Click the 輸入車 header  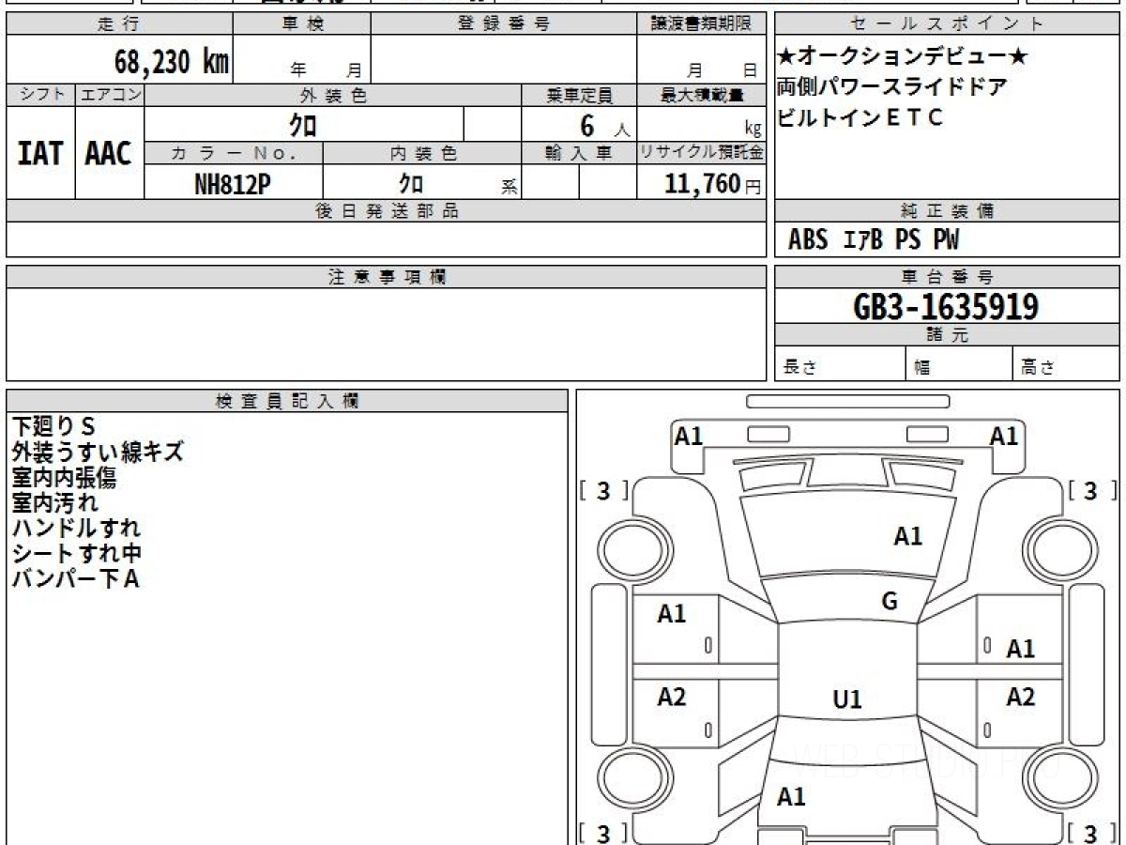[x=579, y=153]
